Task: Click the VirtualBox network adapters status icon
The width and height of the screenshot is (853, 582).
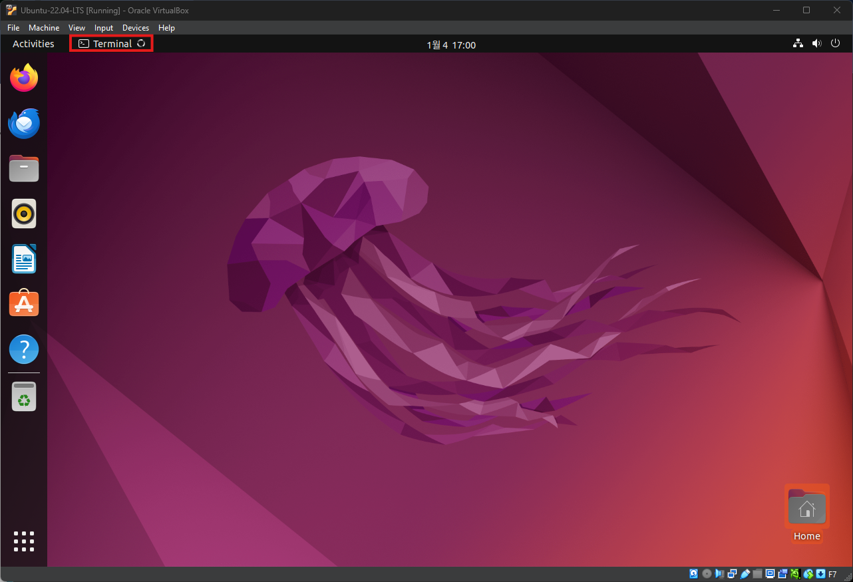Action: point(732,574)
